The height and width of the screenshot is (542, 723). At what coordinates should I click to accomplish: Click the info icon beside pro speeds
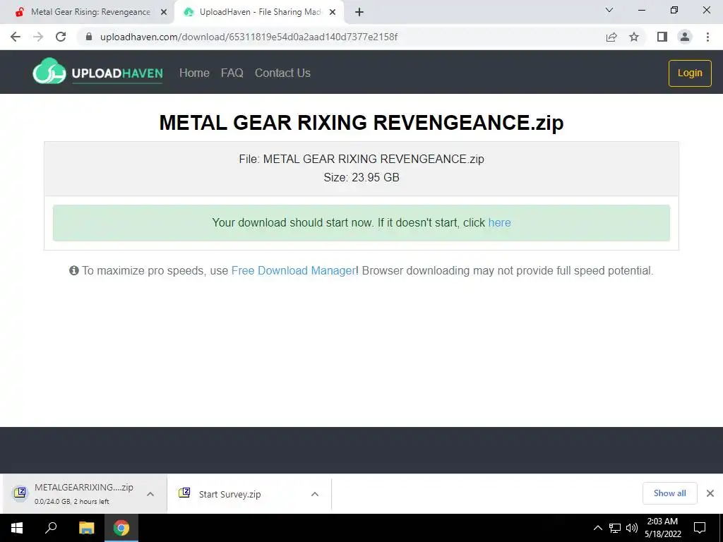tap(73, 270)
